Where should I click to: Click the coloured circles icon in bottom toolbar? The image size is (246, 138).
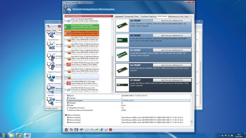click(81, 130)
